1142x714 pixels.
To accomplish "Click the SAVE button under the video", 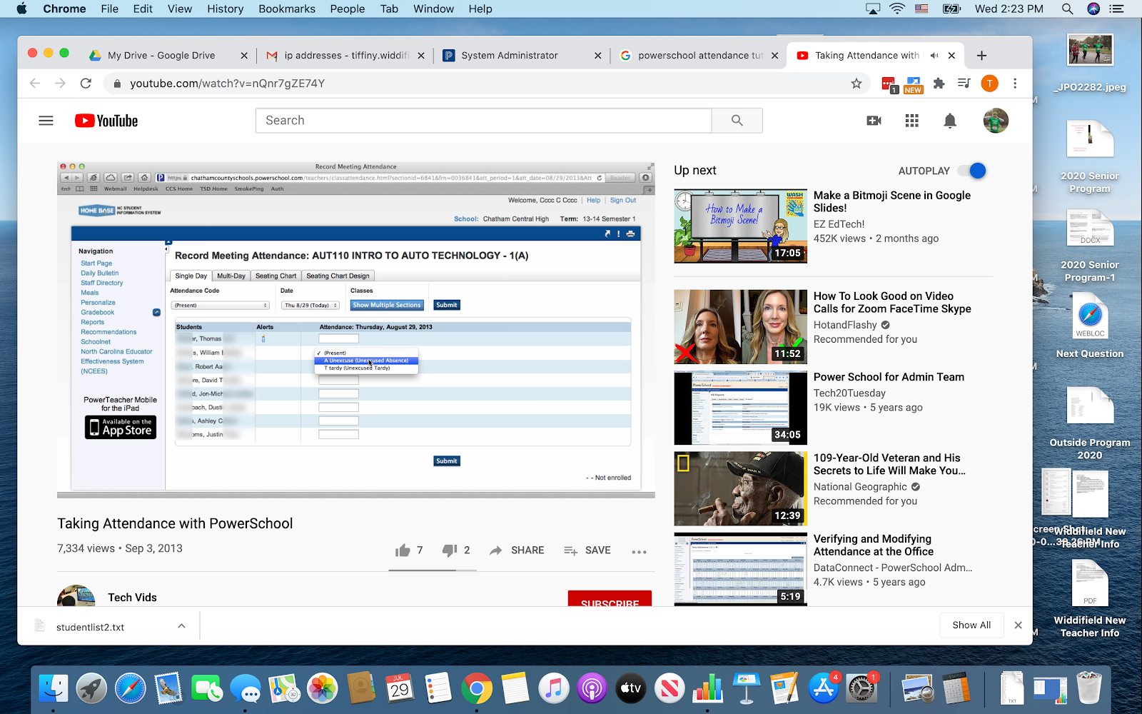I will coord(587,550).
